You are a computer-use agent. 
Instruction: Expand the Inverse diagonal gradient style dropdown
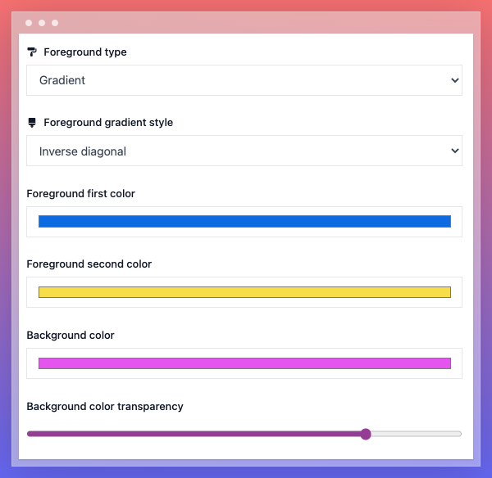click(244, 151)
